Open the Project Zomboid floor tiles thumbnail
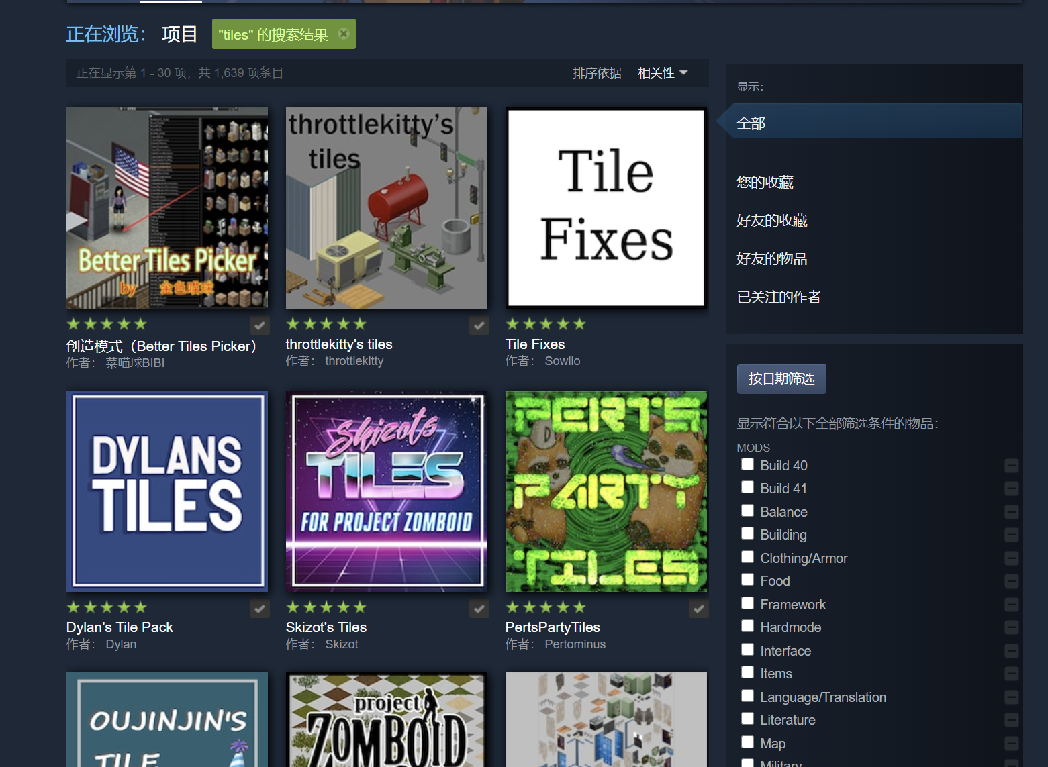The image size is (1048, 767). pyautogui.click(x=387, y=719)
